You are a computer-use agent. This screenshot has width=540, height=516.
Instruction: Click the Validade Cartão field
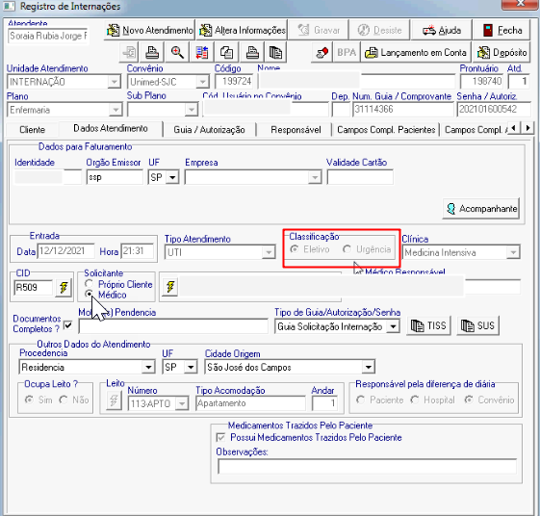coord(360,177)
